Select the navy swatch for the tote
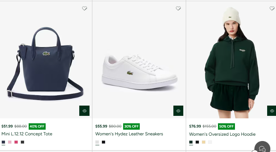The image size is (276, 152). pyautogui.click(x=4, y=142)
